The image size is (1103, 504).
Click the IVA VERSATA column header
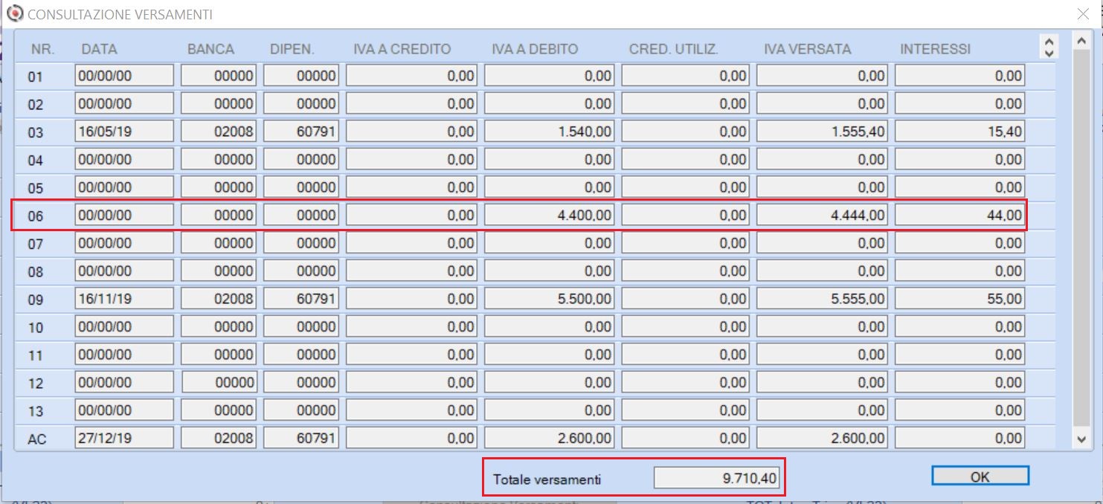pos(808,49)
